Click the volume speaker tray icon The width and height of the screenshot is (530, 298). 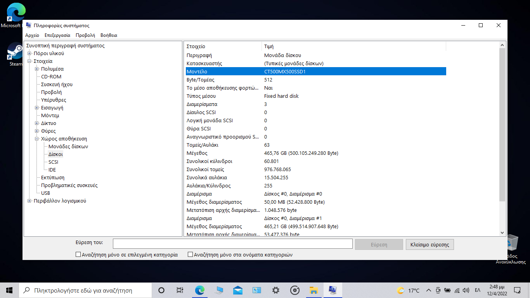pos(466,290)
